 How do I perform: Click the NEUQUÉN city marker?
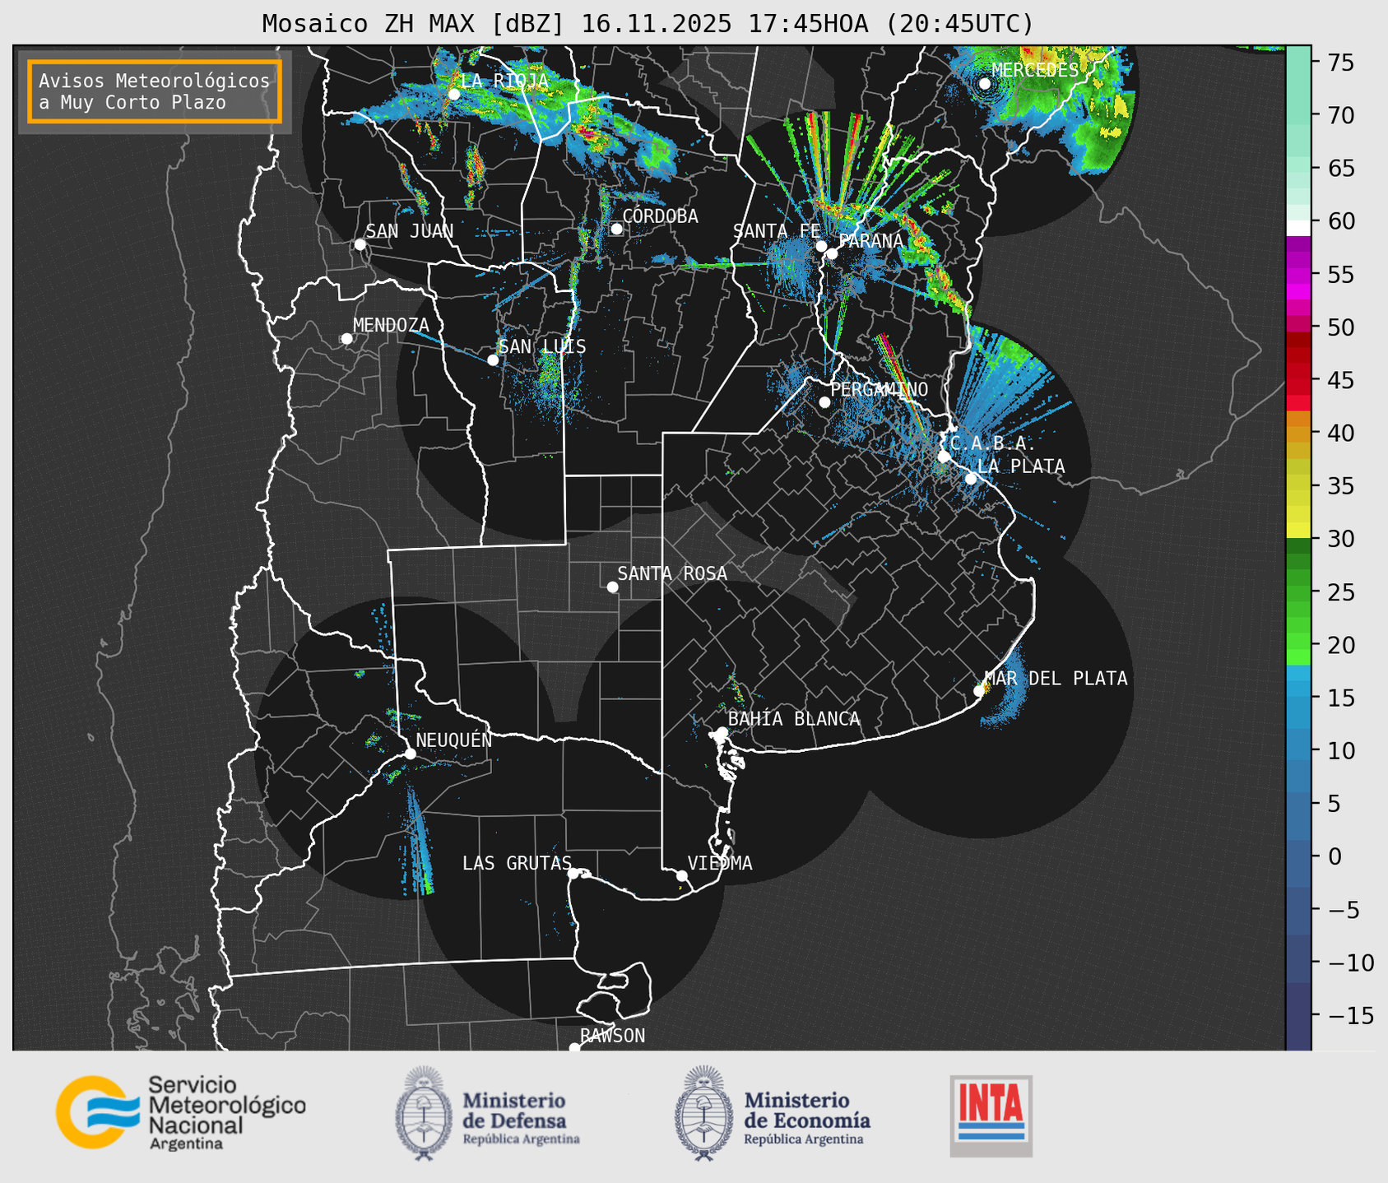(x=410, y=754)
